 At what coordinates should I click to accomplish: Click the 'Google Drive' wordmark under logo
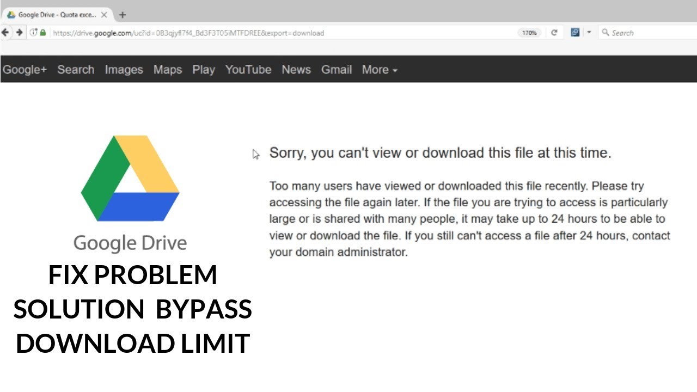tap(130, 243)
